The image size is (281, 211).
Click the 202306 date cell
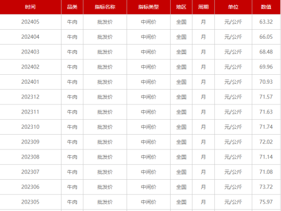tap(30, 187)
